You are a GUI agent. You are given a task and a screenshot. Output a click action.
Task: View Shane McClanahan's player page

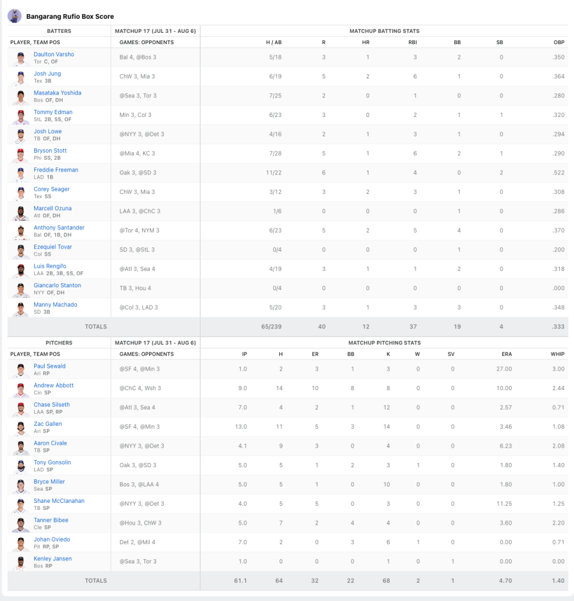coord(59,501)
